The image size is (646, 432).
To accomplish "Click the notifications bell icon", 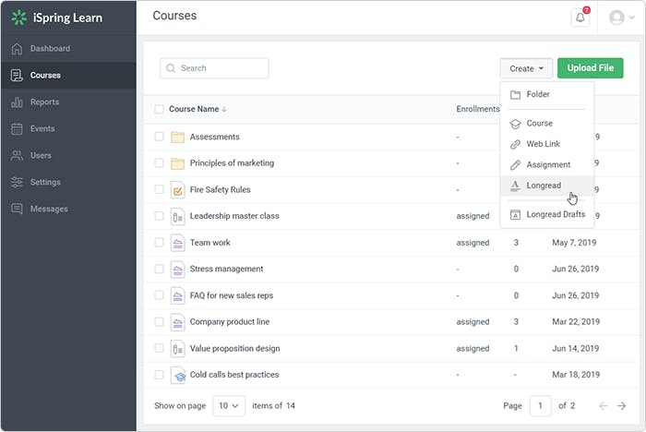I will pyautogui.click(x=580, y=17).
